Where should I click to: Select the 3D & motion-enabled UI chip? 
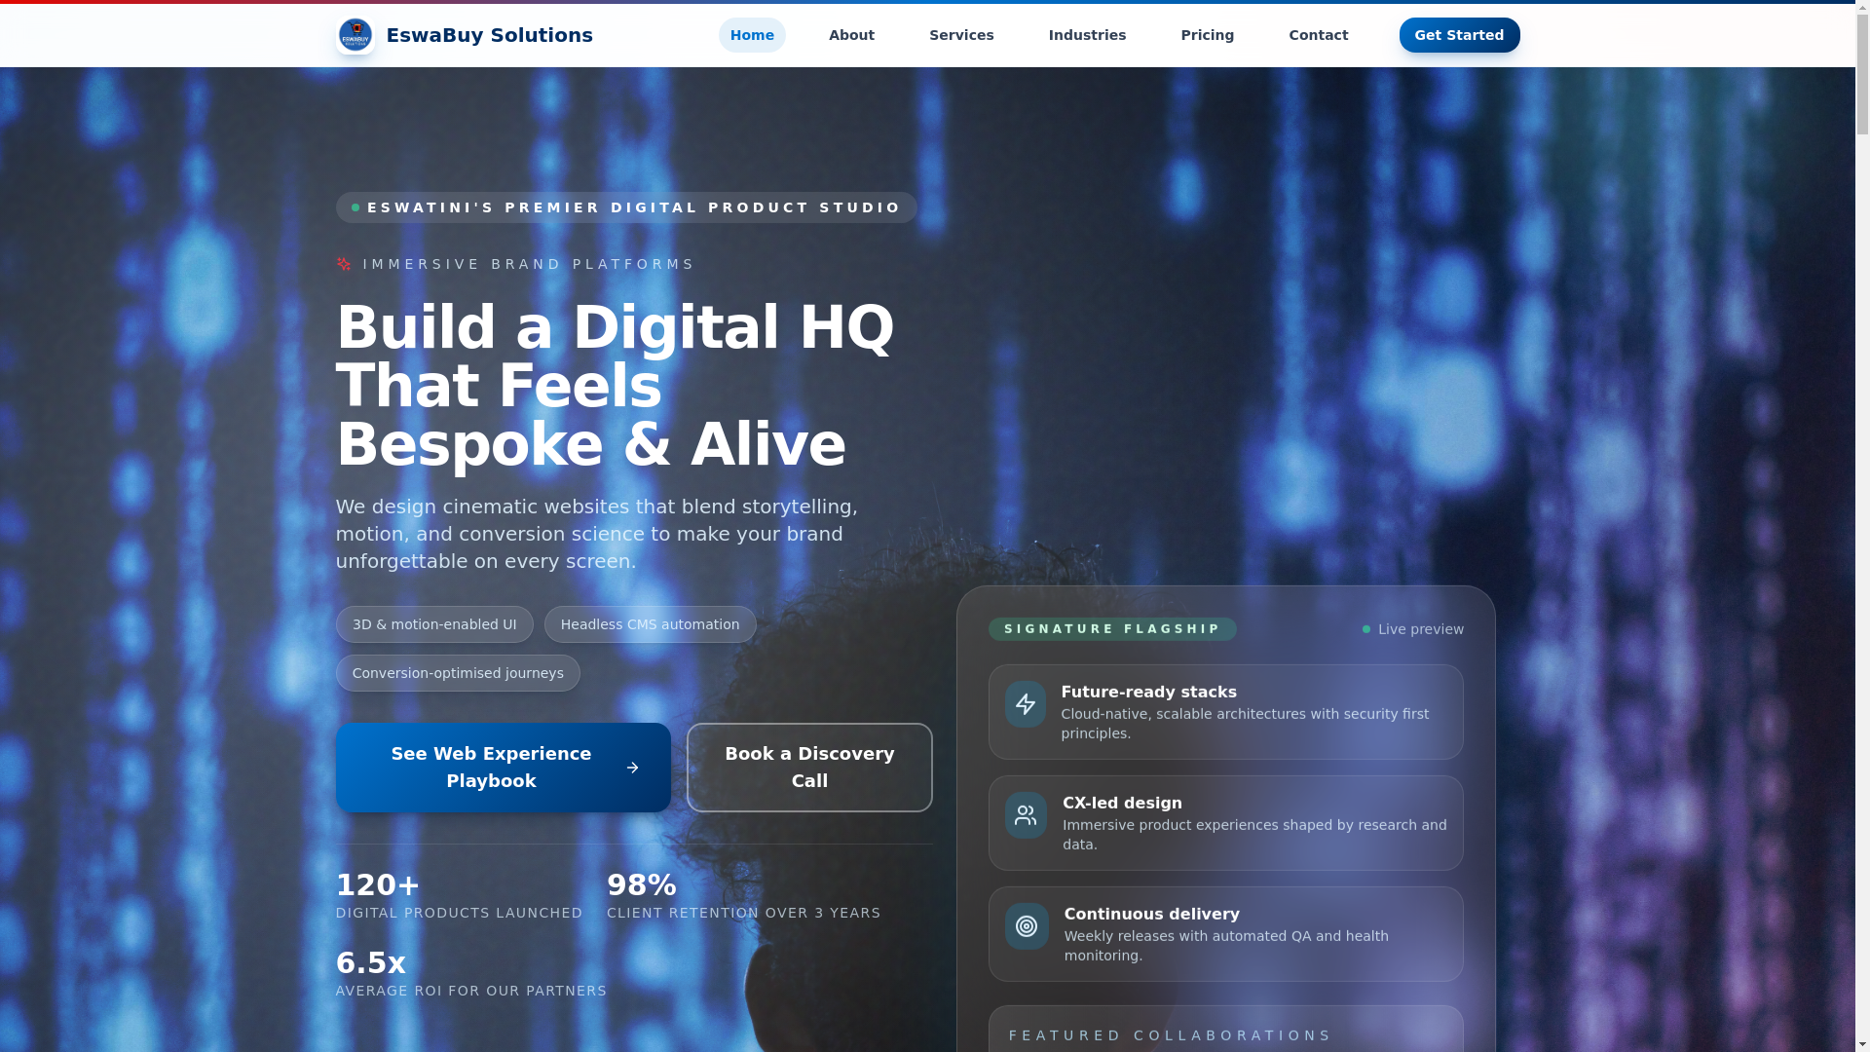[x=434, y=624]
